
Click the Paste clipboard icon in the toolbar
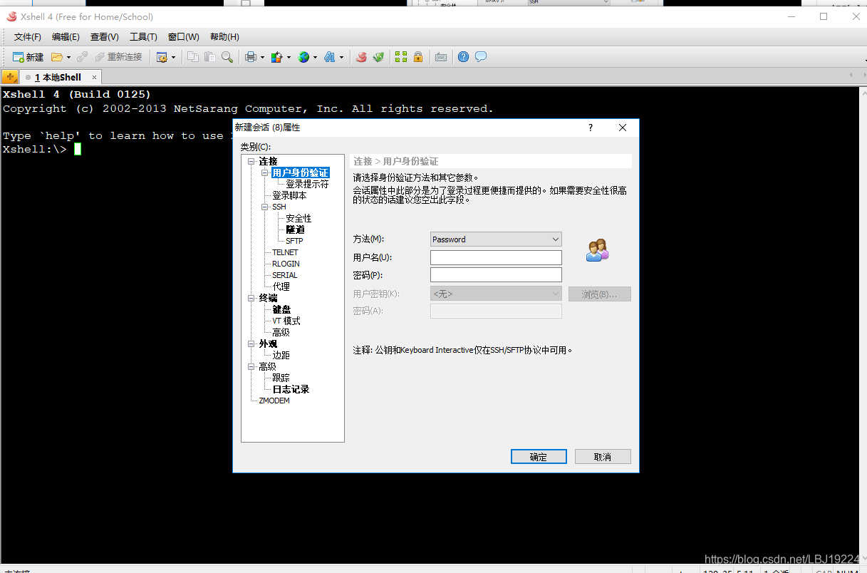point(209,57)
